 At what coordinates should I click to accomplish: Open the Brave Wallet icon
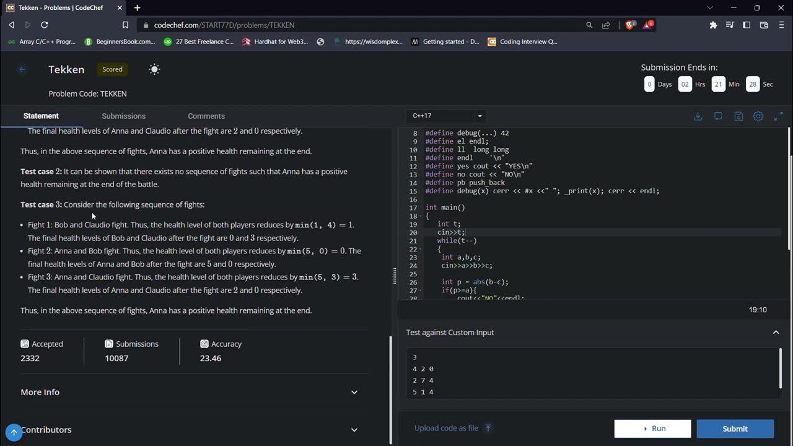pos(764,25)
